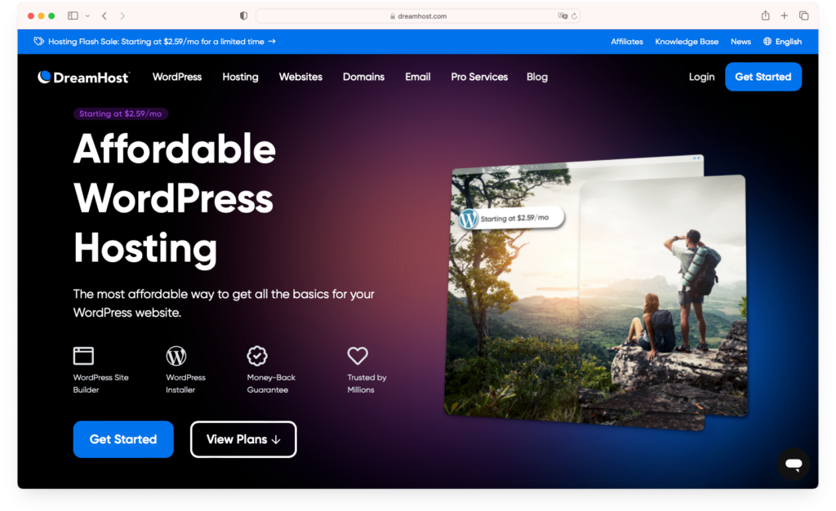Open the Knowledge Base link
Screen dimensions: 836x511
687,42
